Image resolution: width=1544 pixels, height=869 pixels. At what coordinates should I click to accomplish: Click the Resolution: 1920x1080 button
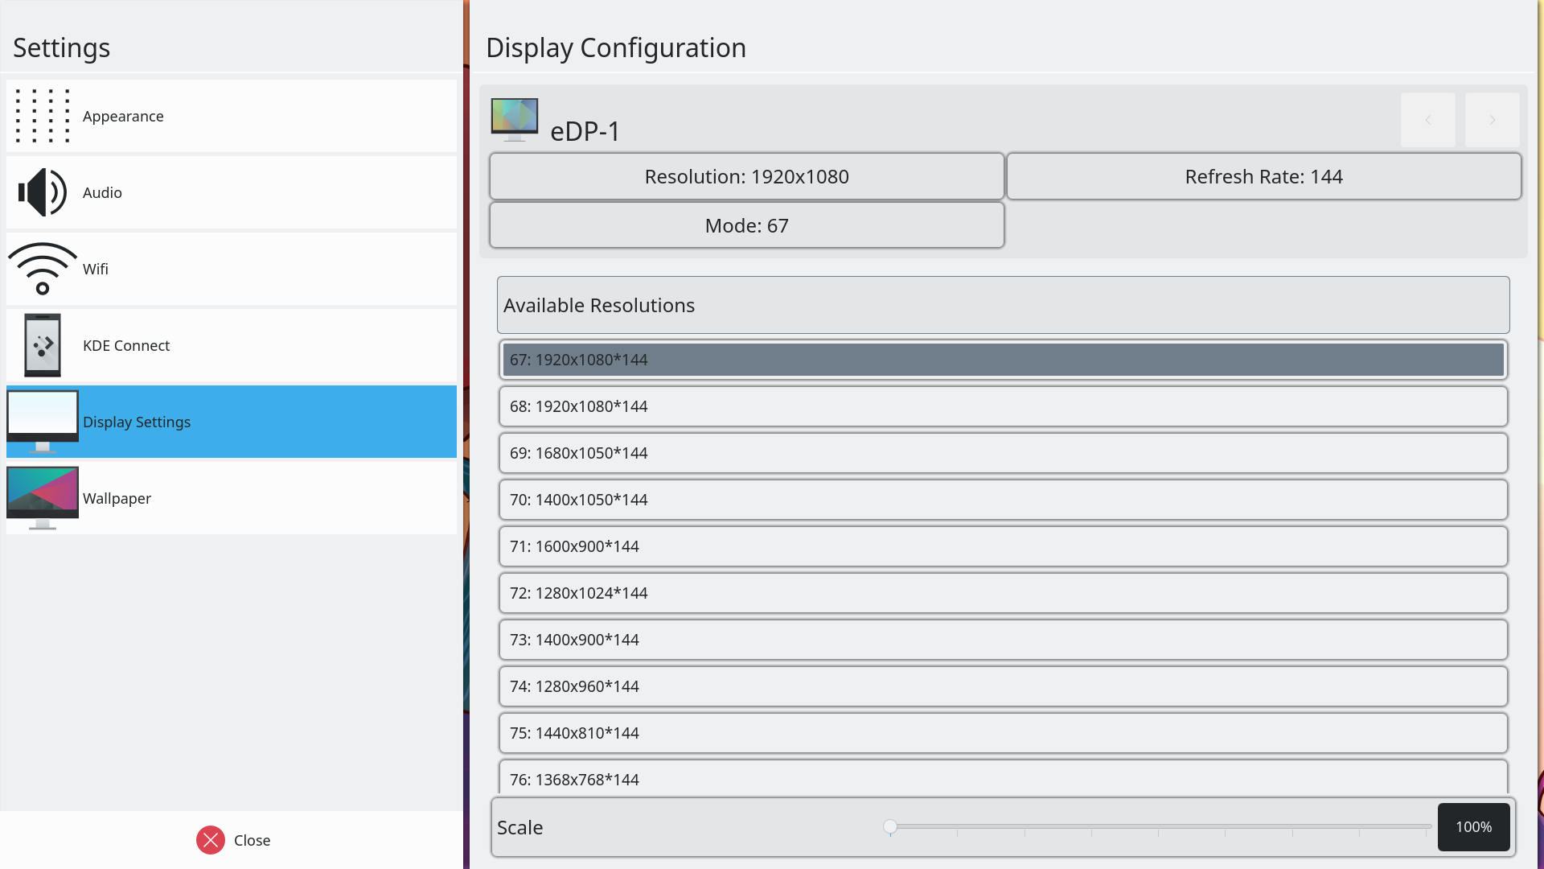(746, 176)
